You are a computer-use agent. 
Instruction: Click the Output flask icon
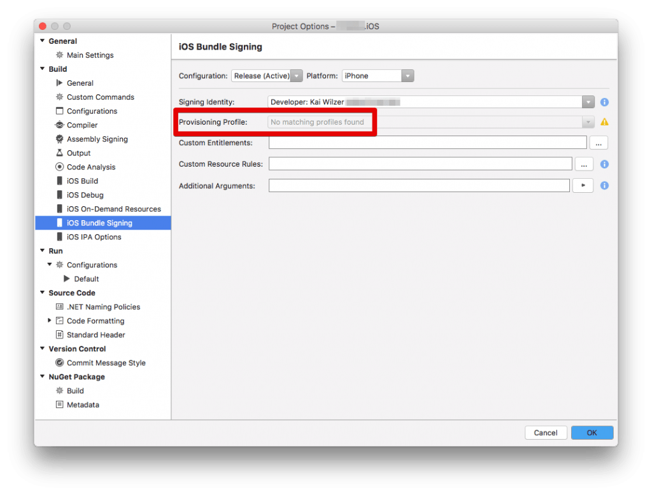pos(59,153)
